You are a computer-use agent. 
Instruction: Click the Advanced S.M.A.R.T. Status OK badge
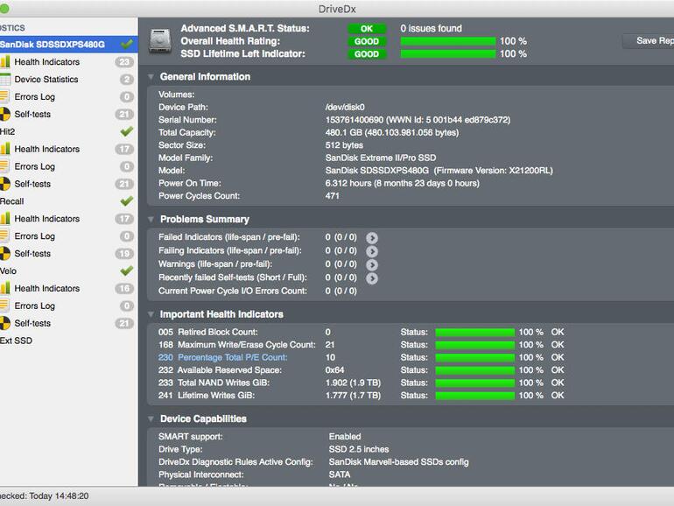(x=367, y=28)
